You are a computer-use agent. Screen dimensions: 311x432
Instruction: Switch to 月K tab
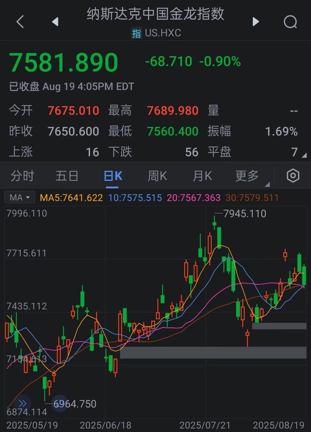[202, 176]
